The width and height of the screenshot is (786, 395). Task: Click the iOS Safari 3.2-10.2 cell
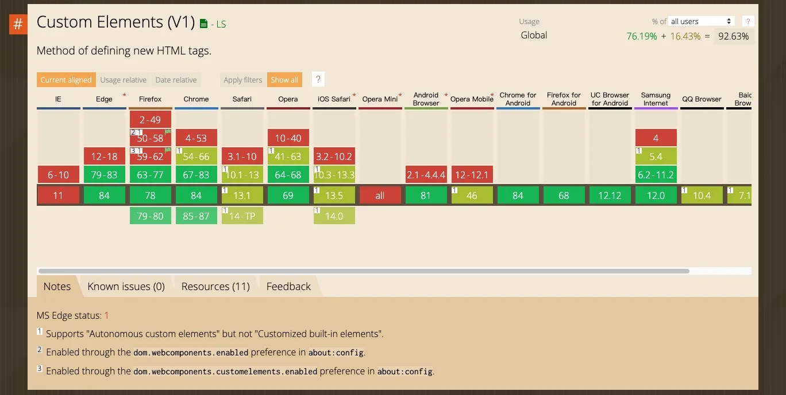(x=334, y=156)
